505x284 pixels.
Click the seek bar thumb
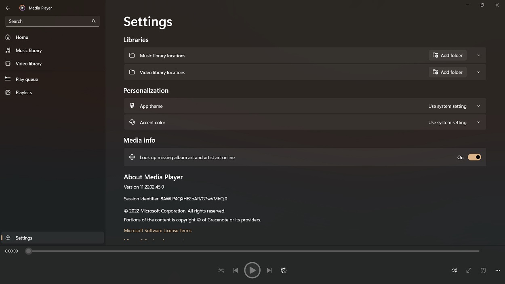pos(28,251)
